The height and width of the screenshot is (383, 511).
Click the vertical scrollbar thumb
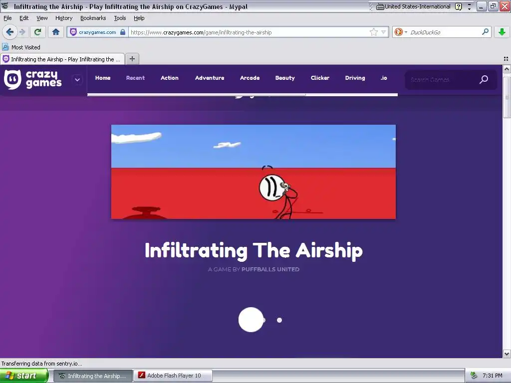click(x=507, y=97)
